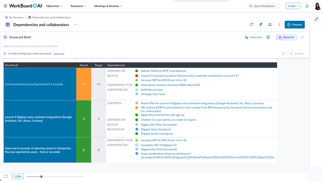
Task: Click the search magnifier icon
Action: (x=251, y=6)
